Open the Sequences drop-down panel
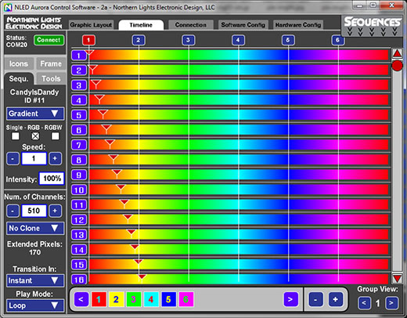 (x=372, y=26)
